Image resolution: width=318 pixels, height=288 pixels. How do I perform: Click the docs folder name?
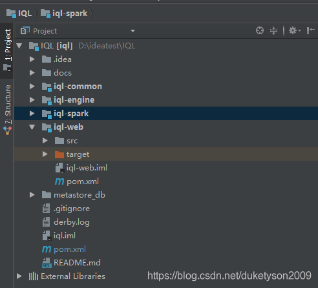pyautogui.click(x=63, y=73)
